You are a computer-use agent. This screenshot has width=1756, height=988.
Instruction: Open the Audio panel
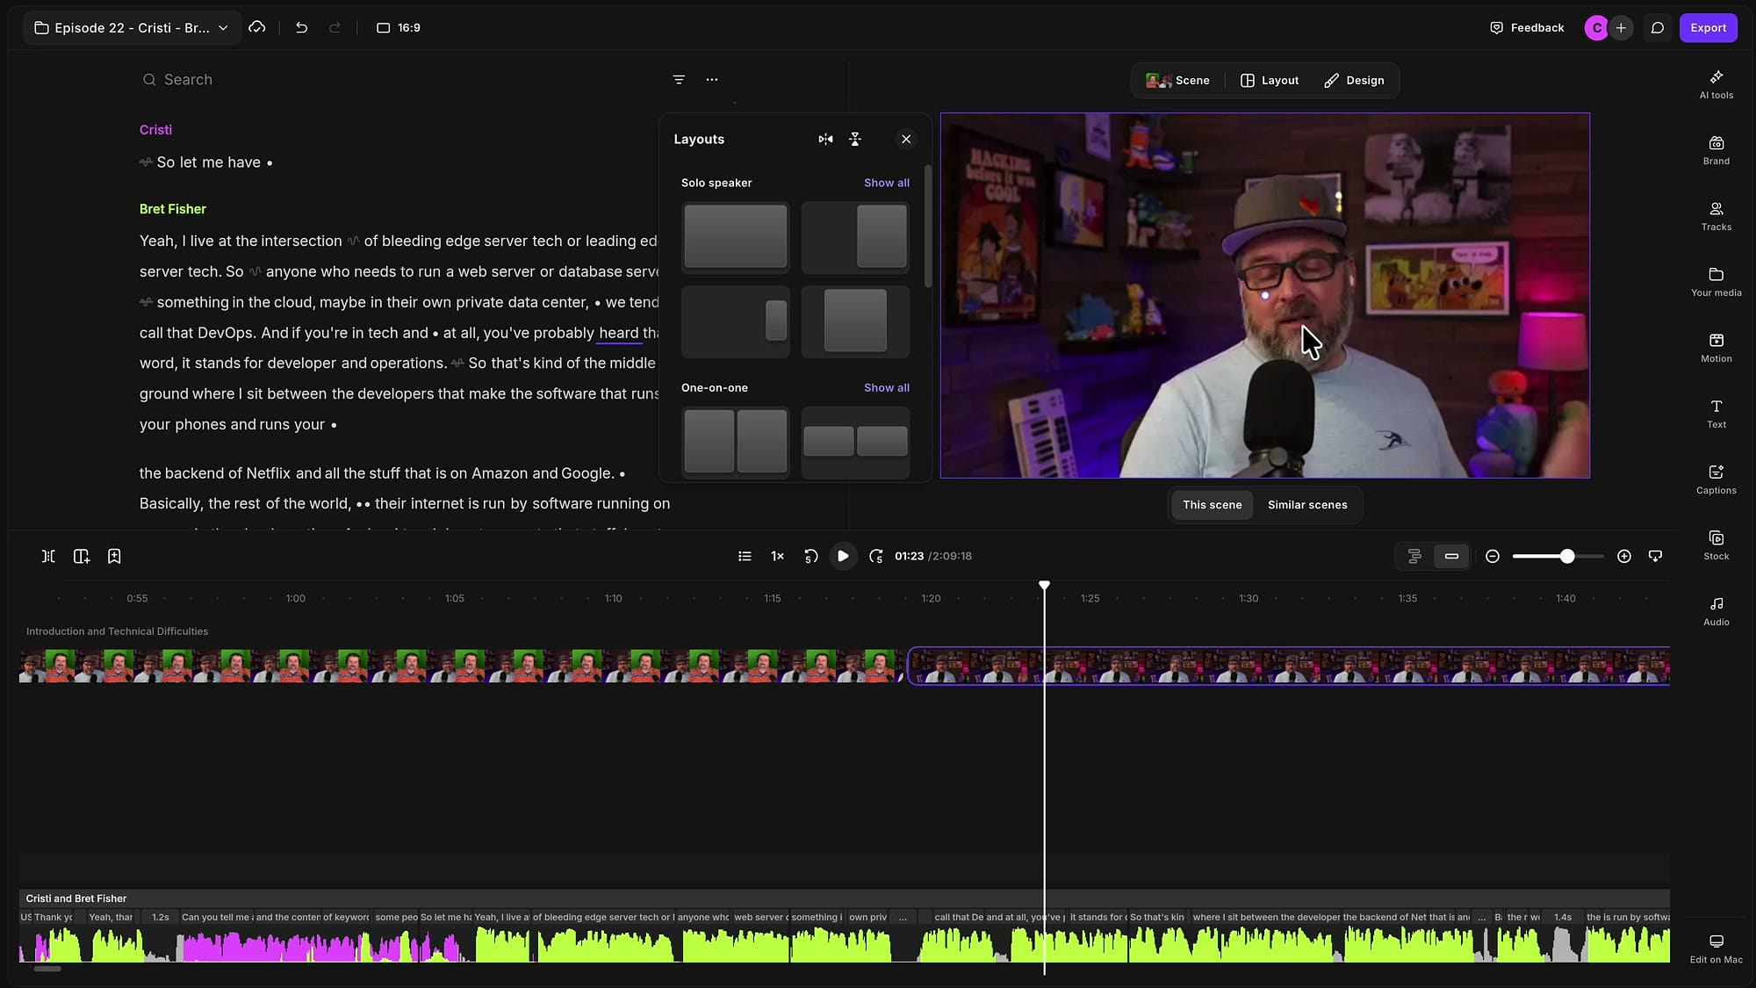pos(1716,611)
